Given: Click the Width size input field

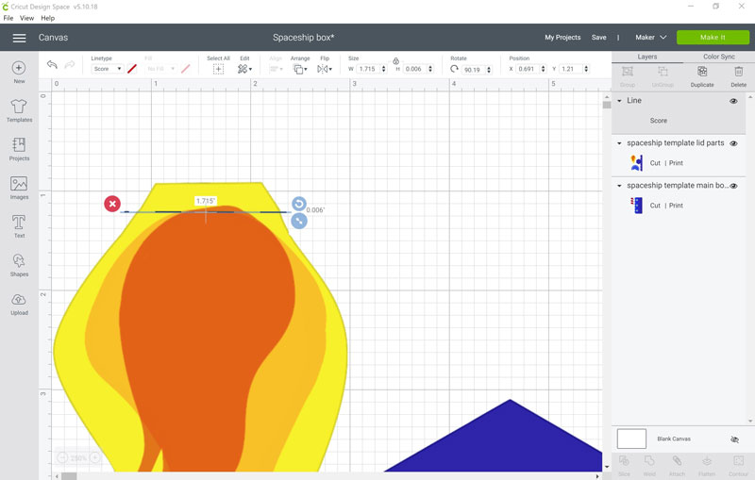Looking at the screenshot, I should pos(369,69).
